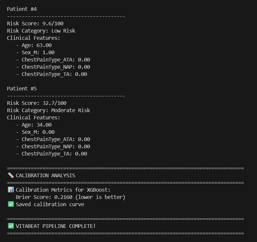257x242 pixels.
Task: Click VITABEAT PIPELINE COMPLETE text
Action: point(56,226)
